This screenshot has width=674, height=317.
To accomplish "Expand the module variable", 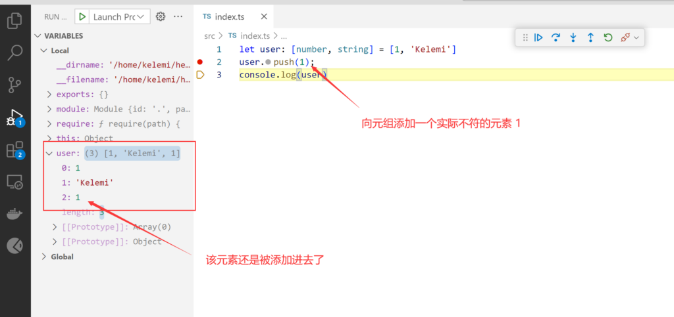I will point(49,109).
